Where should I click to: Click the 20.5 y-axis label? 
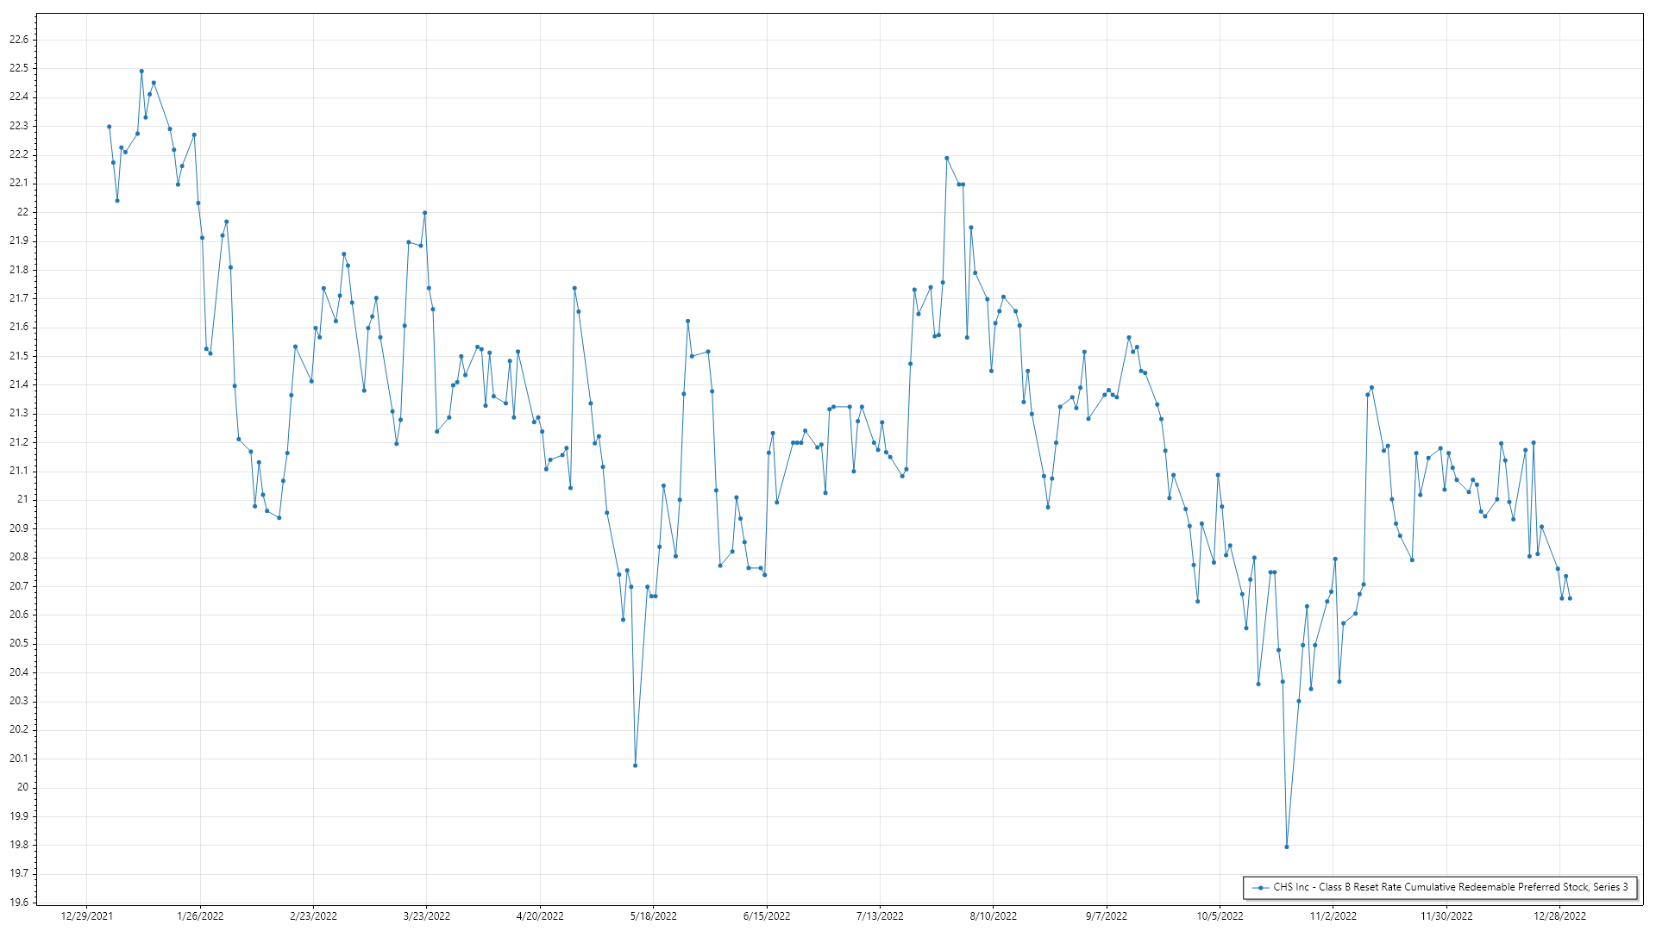[x=19, y=644]
